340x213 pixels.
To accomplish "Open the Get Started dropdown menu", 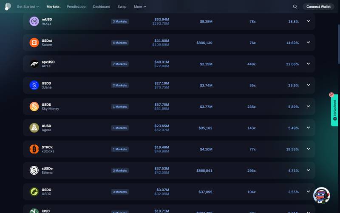I will (28, 7).
